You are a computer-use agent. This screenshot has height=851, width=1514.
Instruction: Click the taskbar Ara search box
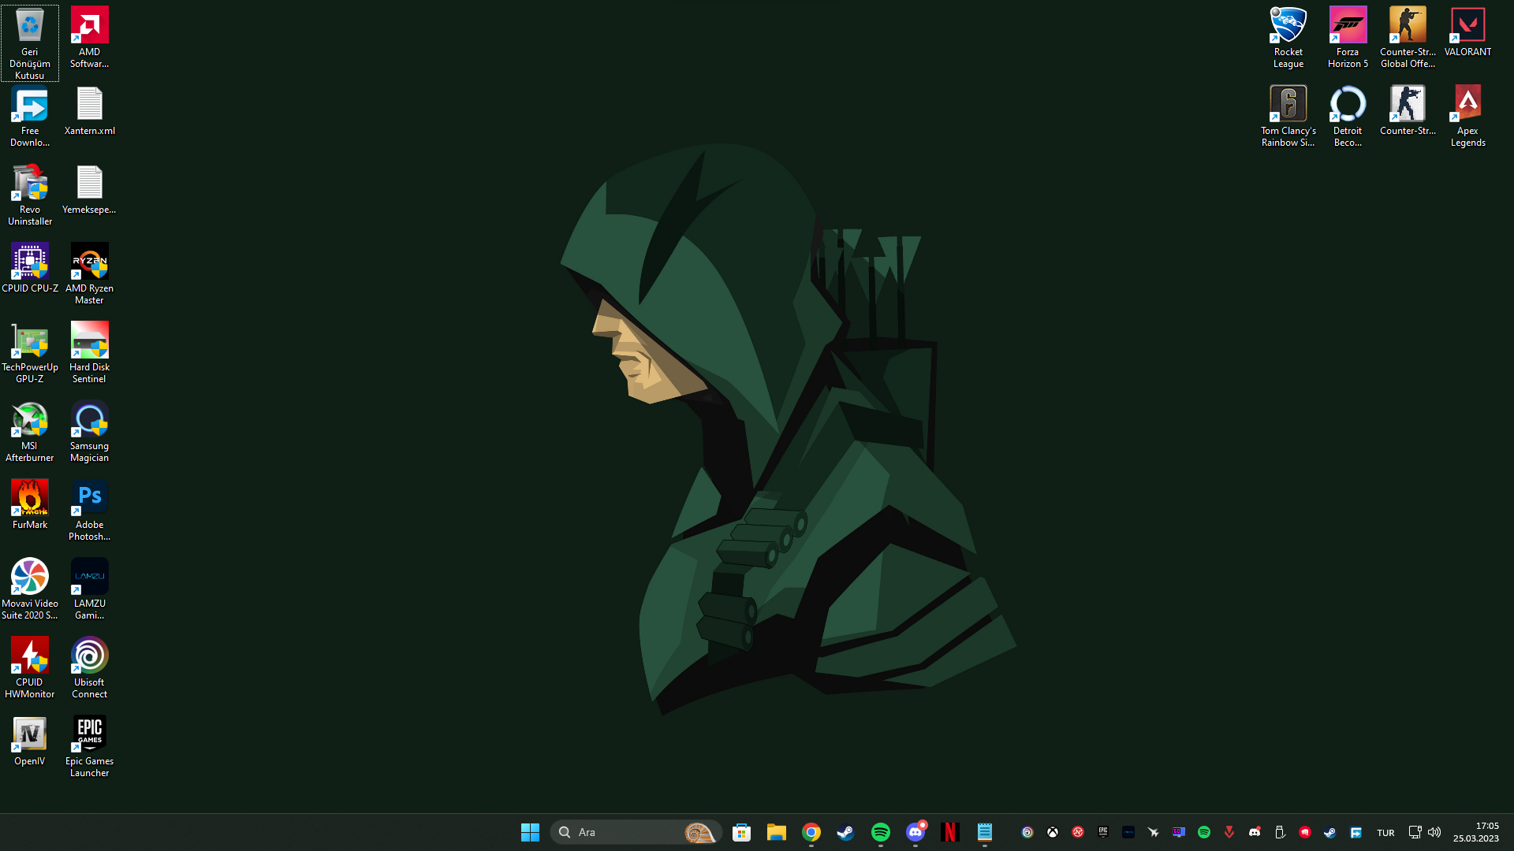[623, 832]
